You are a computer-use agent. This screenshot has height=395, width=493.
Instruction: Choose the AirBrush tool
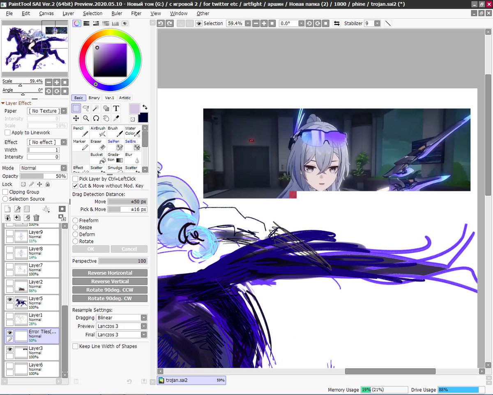tap(98, 132)
